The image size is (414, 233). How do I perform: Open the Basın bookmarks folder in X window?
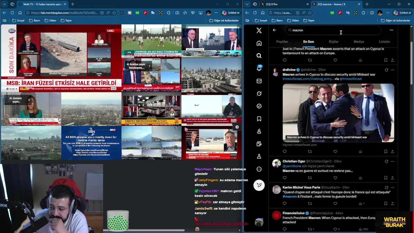(x=277, y=20)
